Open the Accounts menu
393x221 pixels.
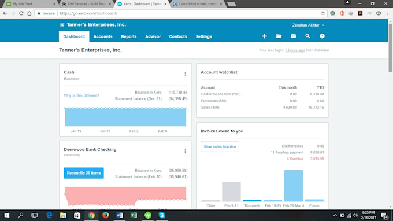click(x=103, y=36)
